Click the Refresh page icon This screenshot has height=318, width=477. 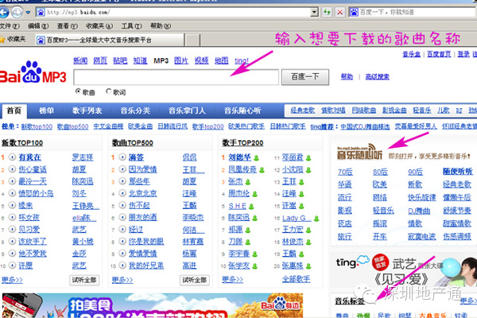pyautogui.click(x=327, y=12)
